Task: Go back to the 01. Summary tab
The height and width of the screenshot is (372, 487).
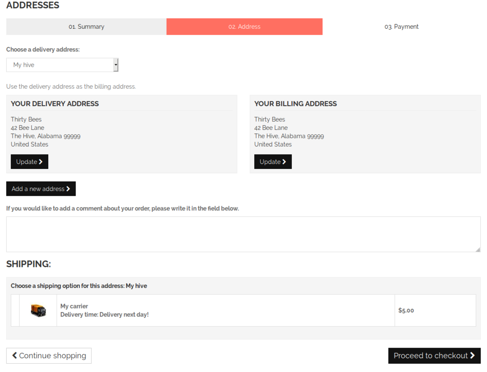Action: (86, 26)
